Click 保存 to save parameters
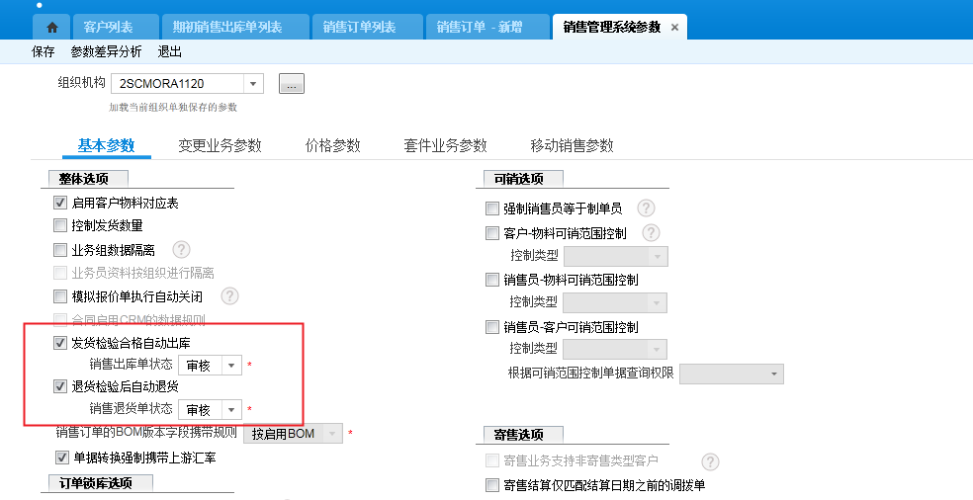 pyautogui.click(x=43, y=51)
